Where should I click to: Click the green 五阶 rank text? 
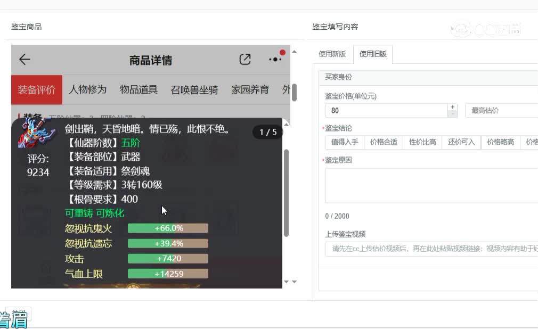131,143
